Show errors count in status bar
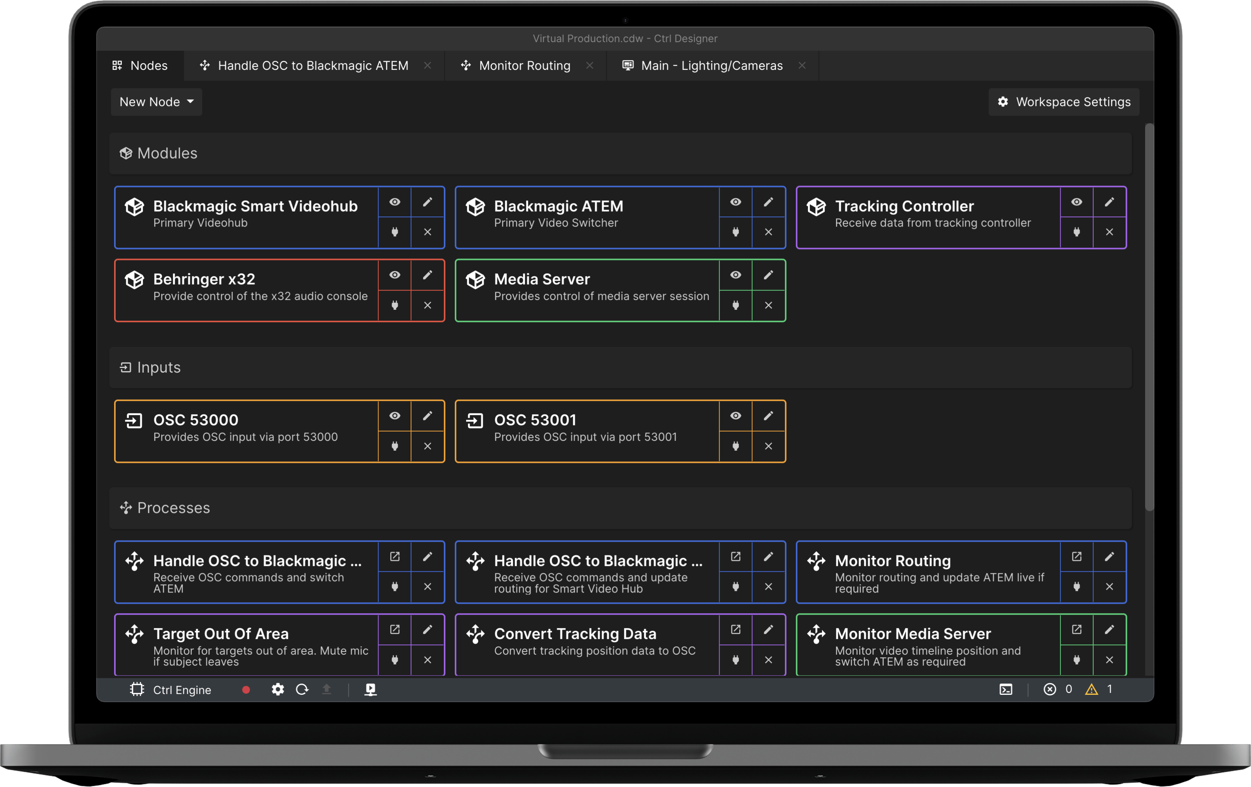The image size is (1251, 787). [1057, 689]
